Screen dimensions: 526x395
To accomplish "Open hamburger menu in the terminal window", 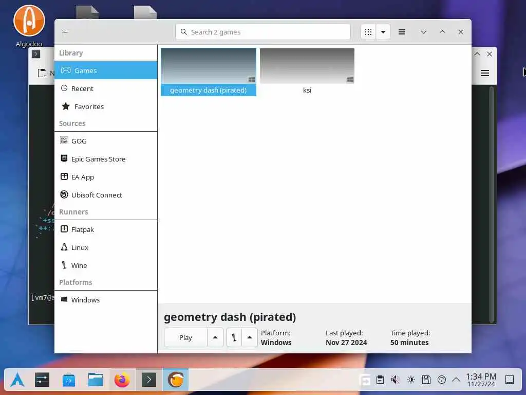I will pos(485,73).
